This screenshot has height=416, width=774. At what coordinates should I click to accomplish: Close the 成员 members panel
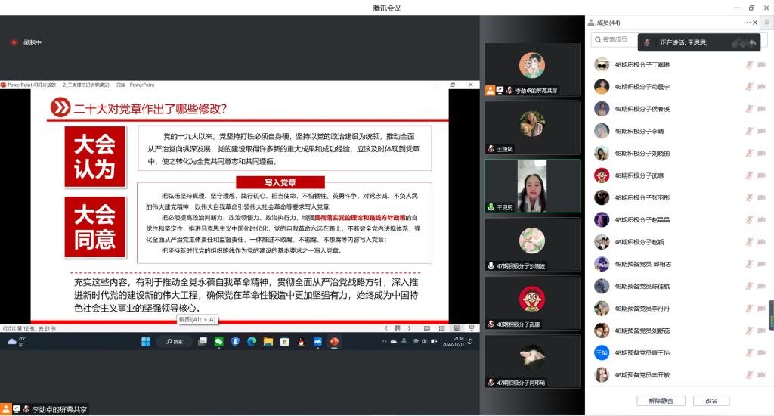pyautogui.click(x=755, y=23)
